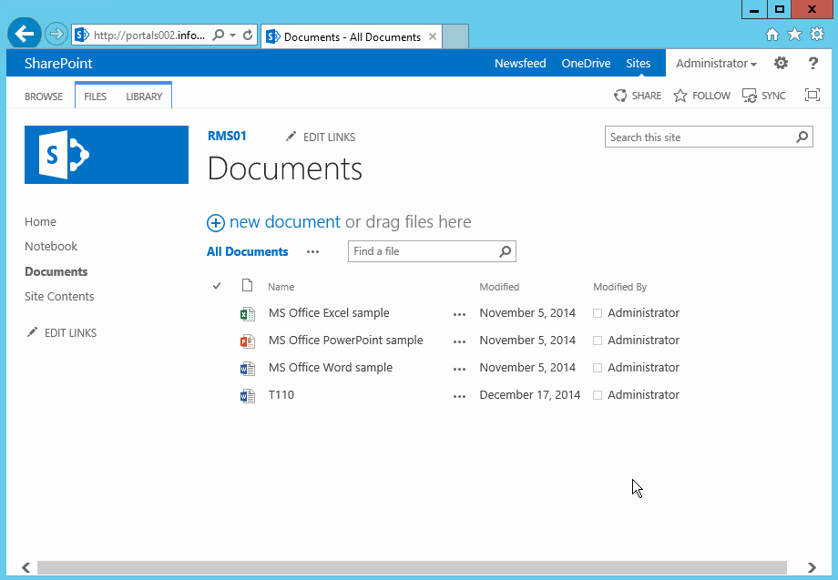The image size is (838, 580).
Task: Sort by the Modified column header
Action: 499,287
